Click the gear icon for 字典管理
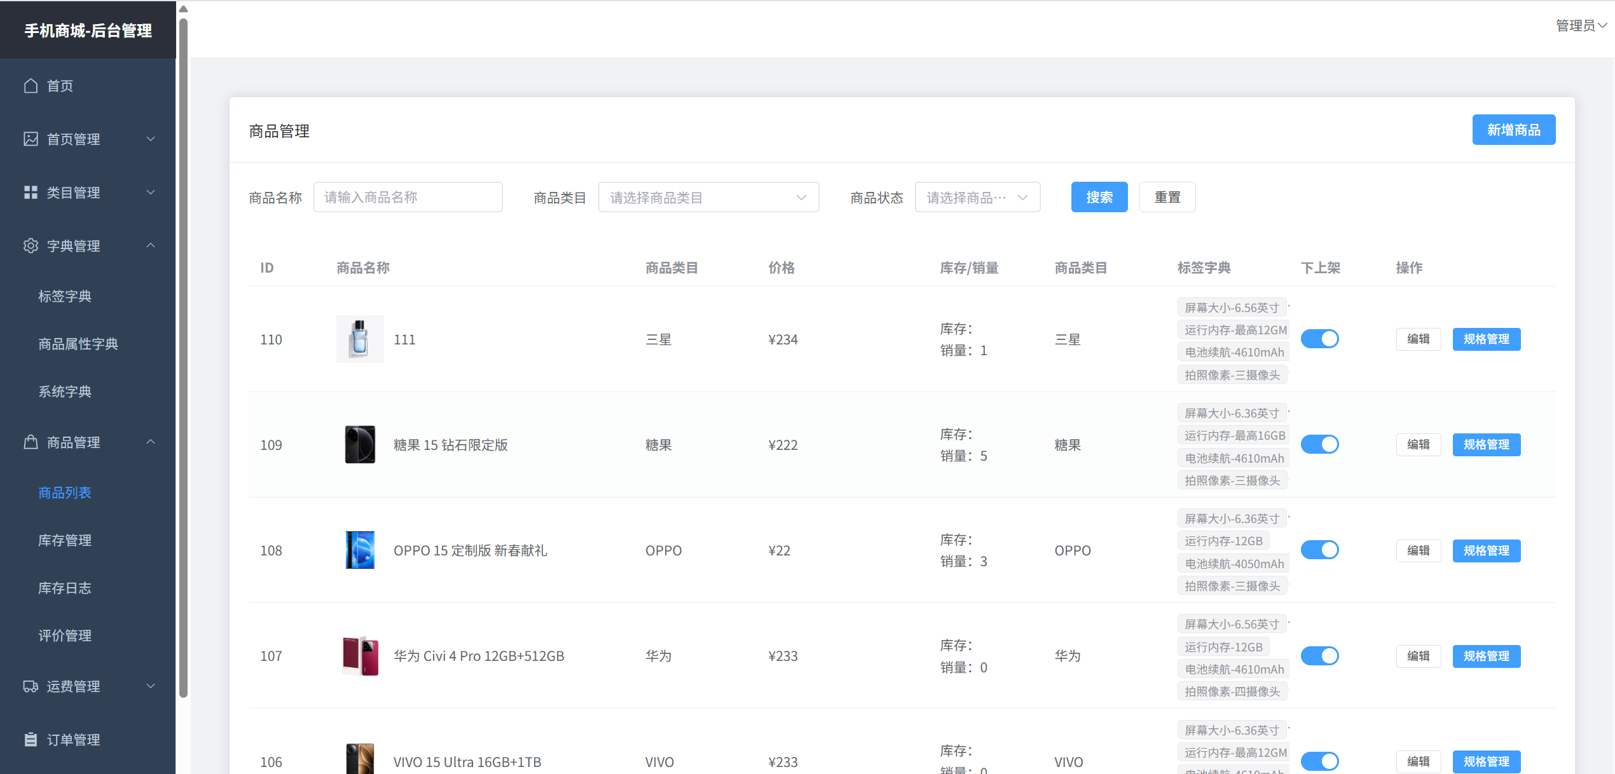Image resolution: width=1615 pixels, height=774 pixels. (31, 246)
